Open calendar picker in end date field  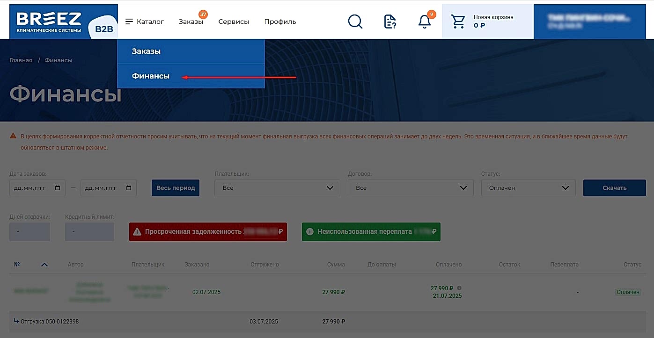tap(129, 188)
